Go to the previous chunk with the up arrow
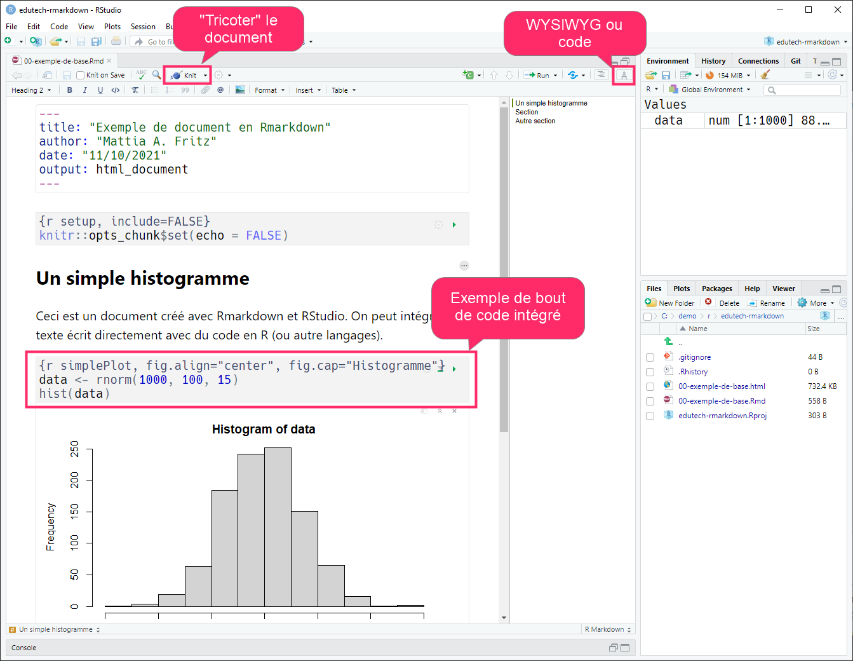 tap(494, 75)
